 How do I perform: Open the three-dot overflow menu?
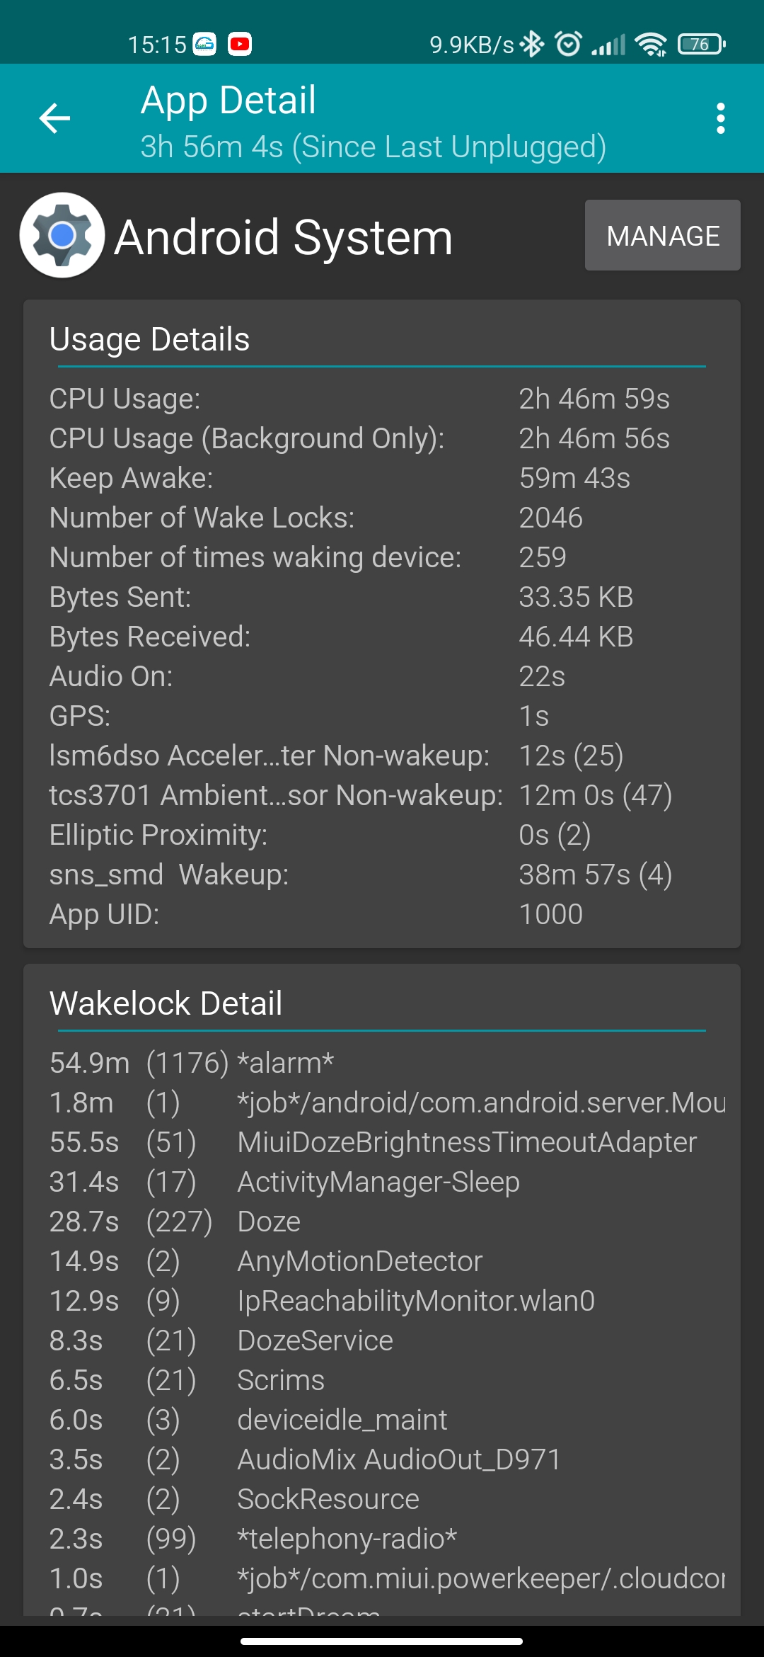[720, 118]
